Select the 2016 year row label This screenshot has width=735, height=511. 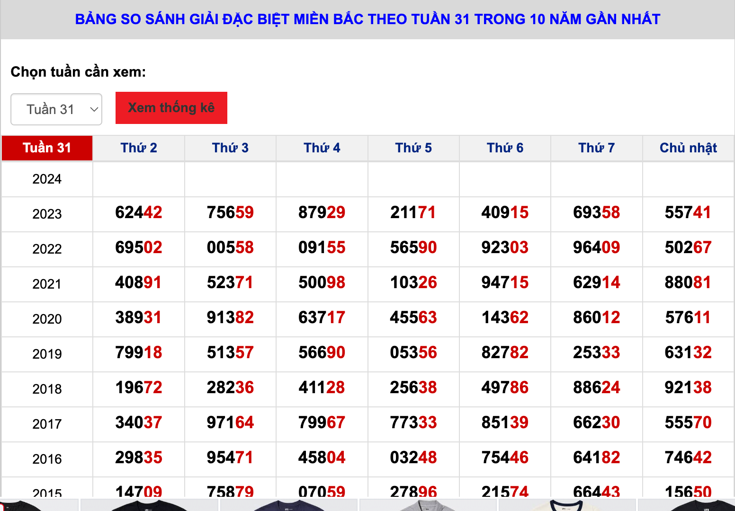pos(47,459)
